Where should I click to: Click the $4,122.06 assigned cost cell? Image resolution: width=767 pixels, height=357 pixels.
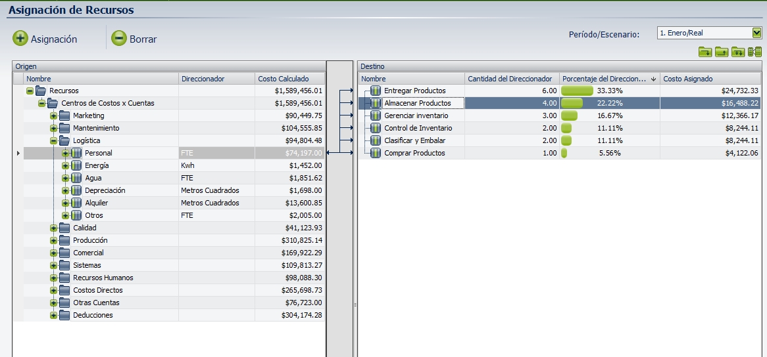point(710,153)
